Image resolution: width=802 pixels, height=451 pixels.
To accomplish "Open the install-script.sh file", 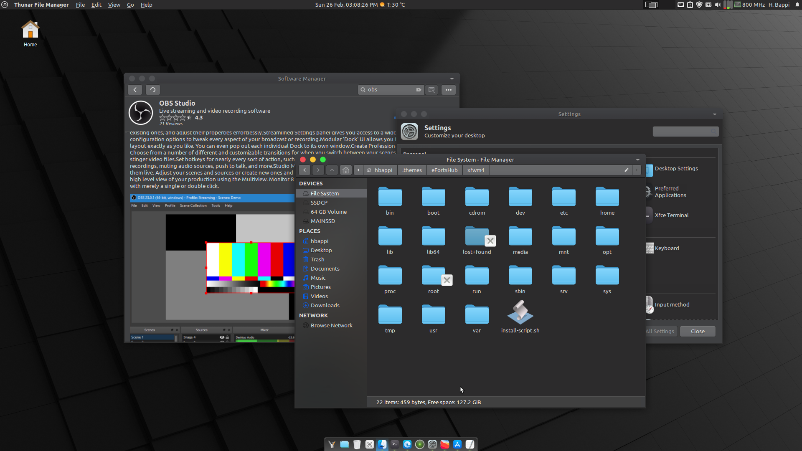I will point(520,317).
